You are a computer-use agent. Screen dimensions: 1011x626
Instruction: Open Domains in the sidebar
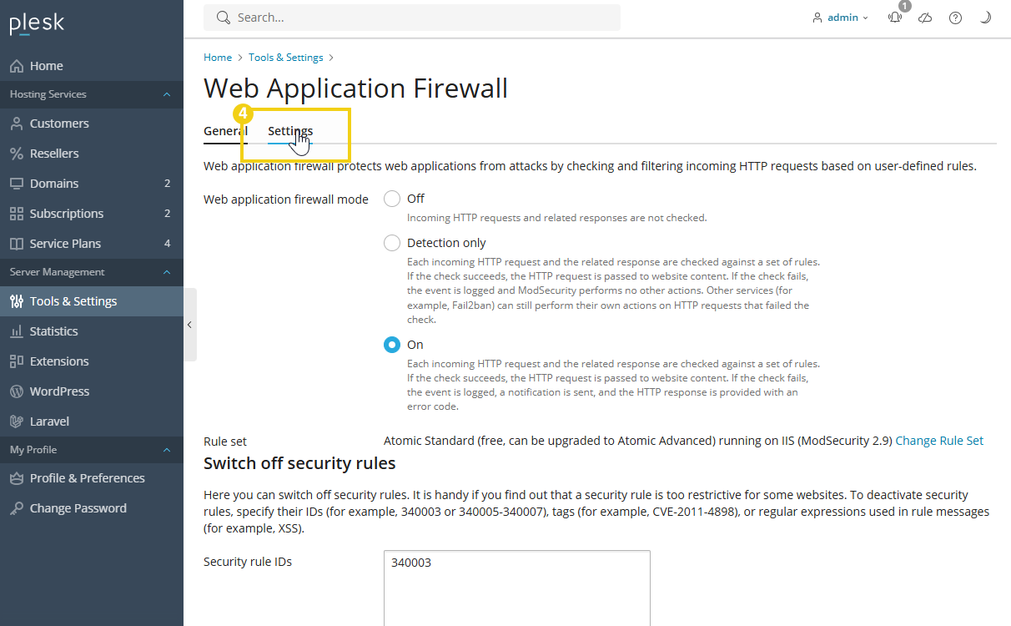(x=92, y=184)
